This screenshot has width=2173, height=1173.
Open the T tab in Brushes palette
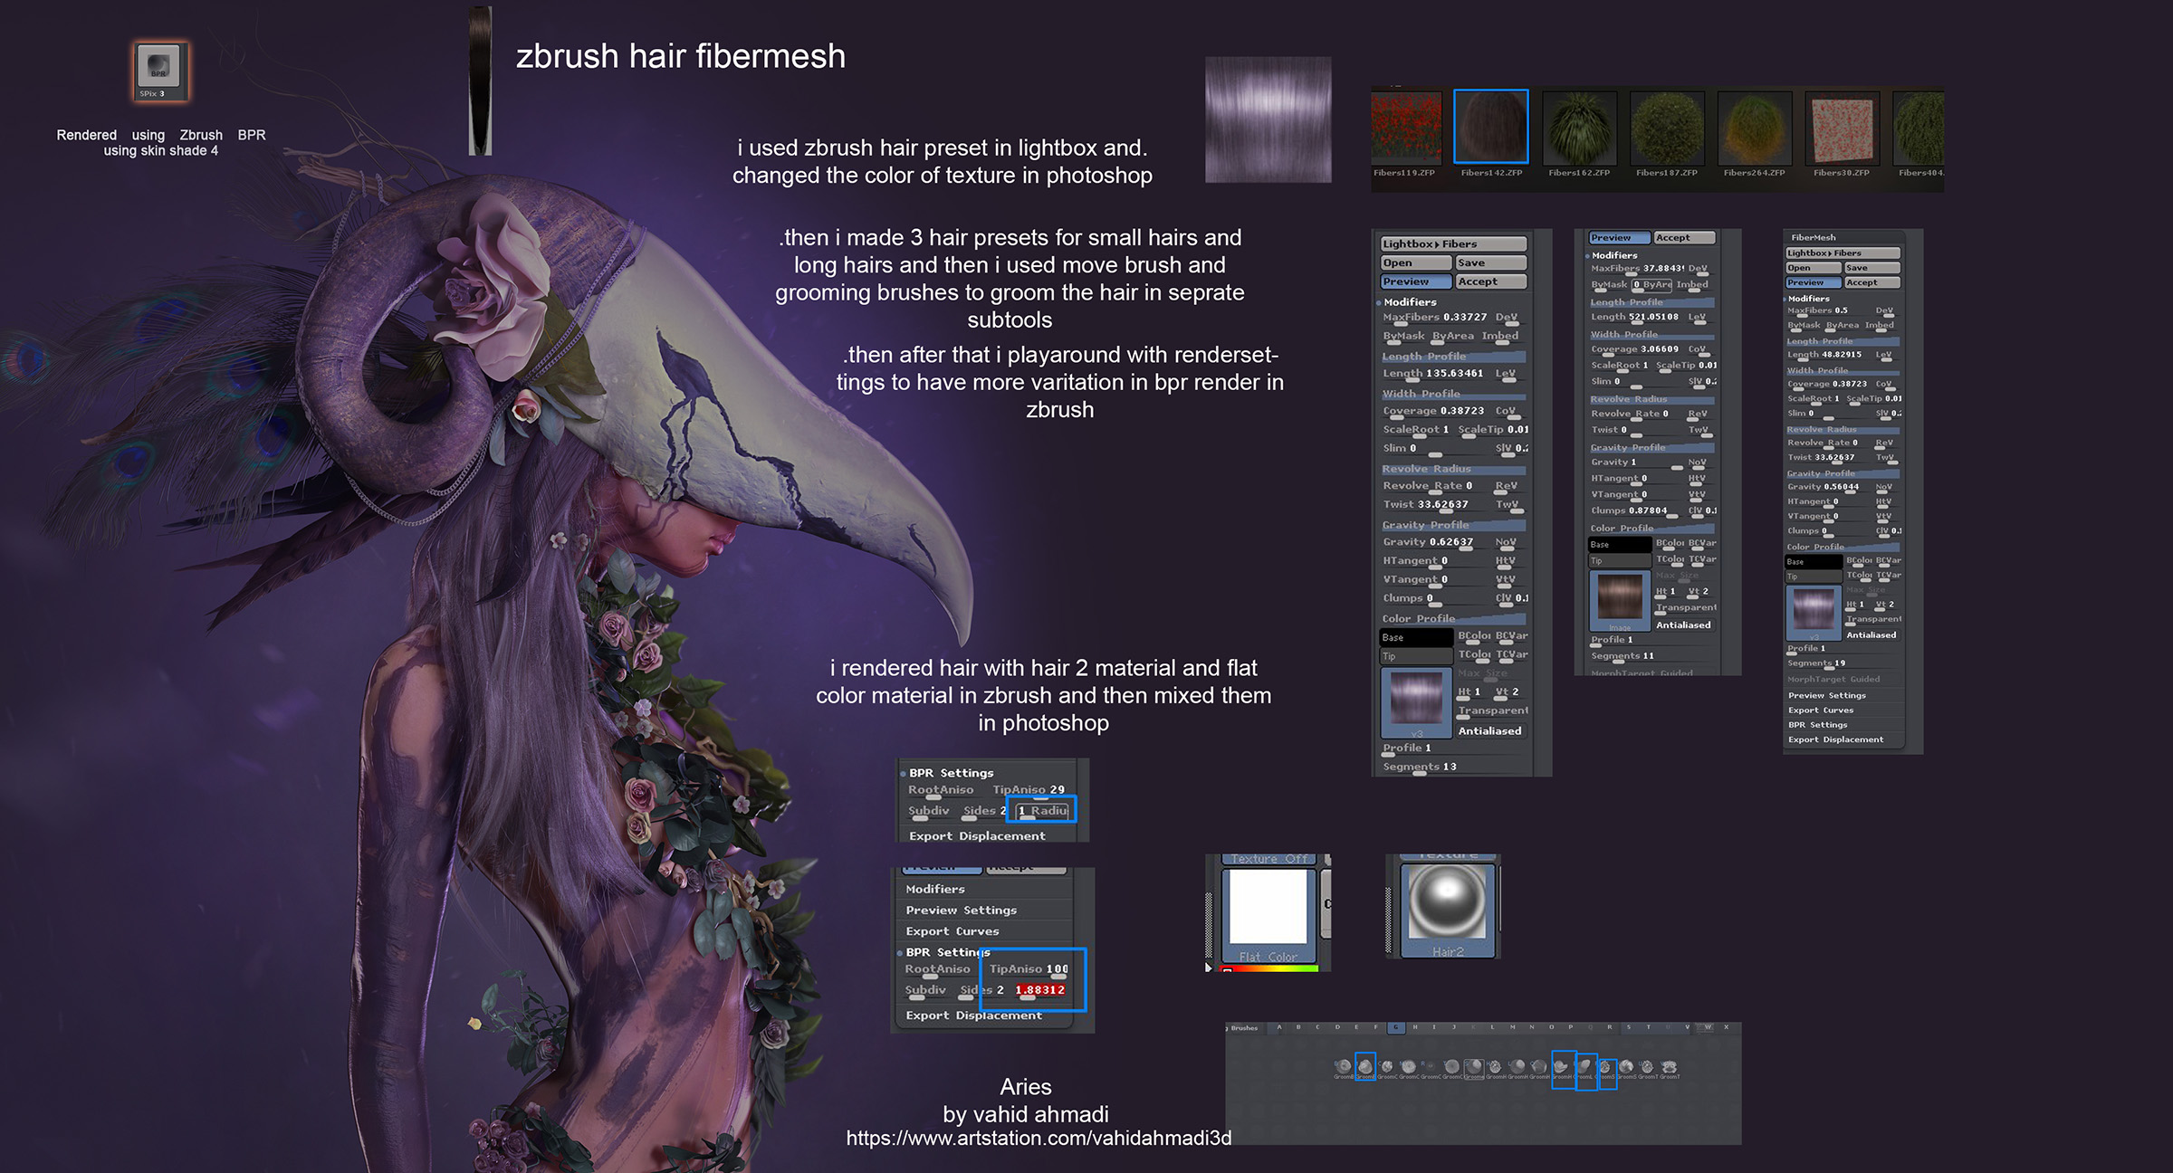[1649, 1027]
